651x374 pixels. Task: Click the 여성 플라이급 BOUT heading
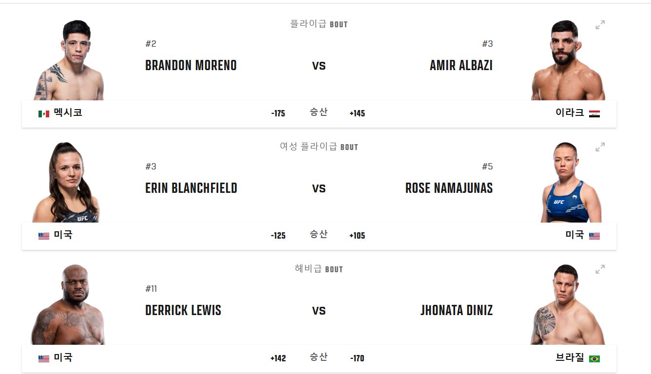click(319, 146)
